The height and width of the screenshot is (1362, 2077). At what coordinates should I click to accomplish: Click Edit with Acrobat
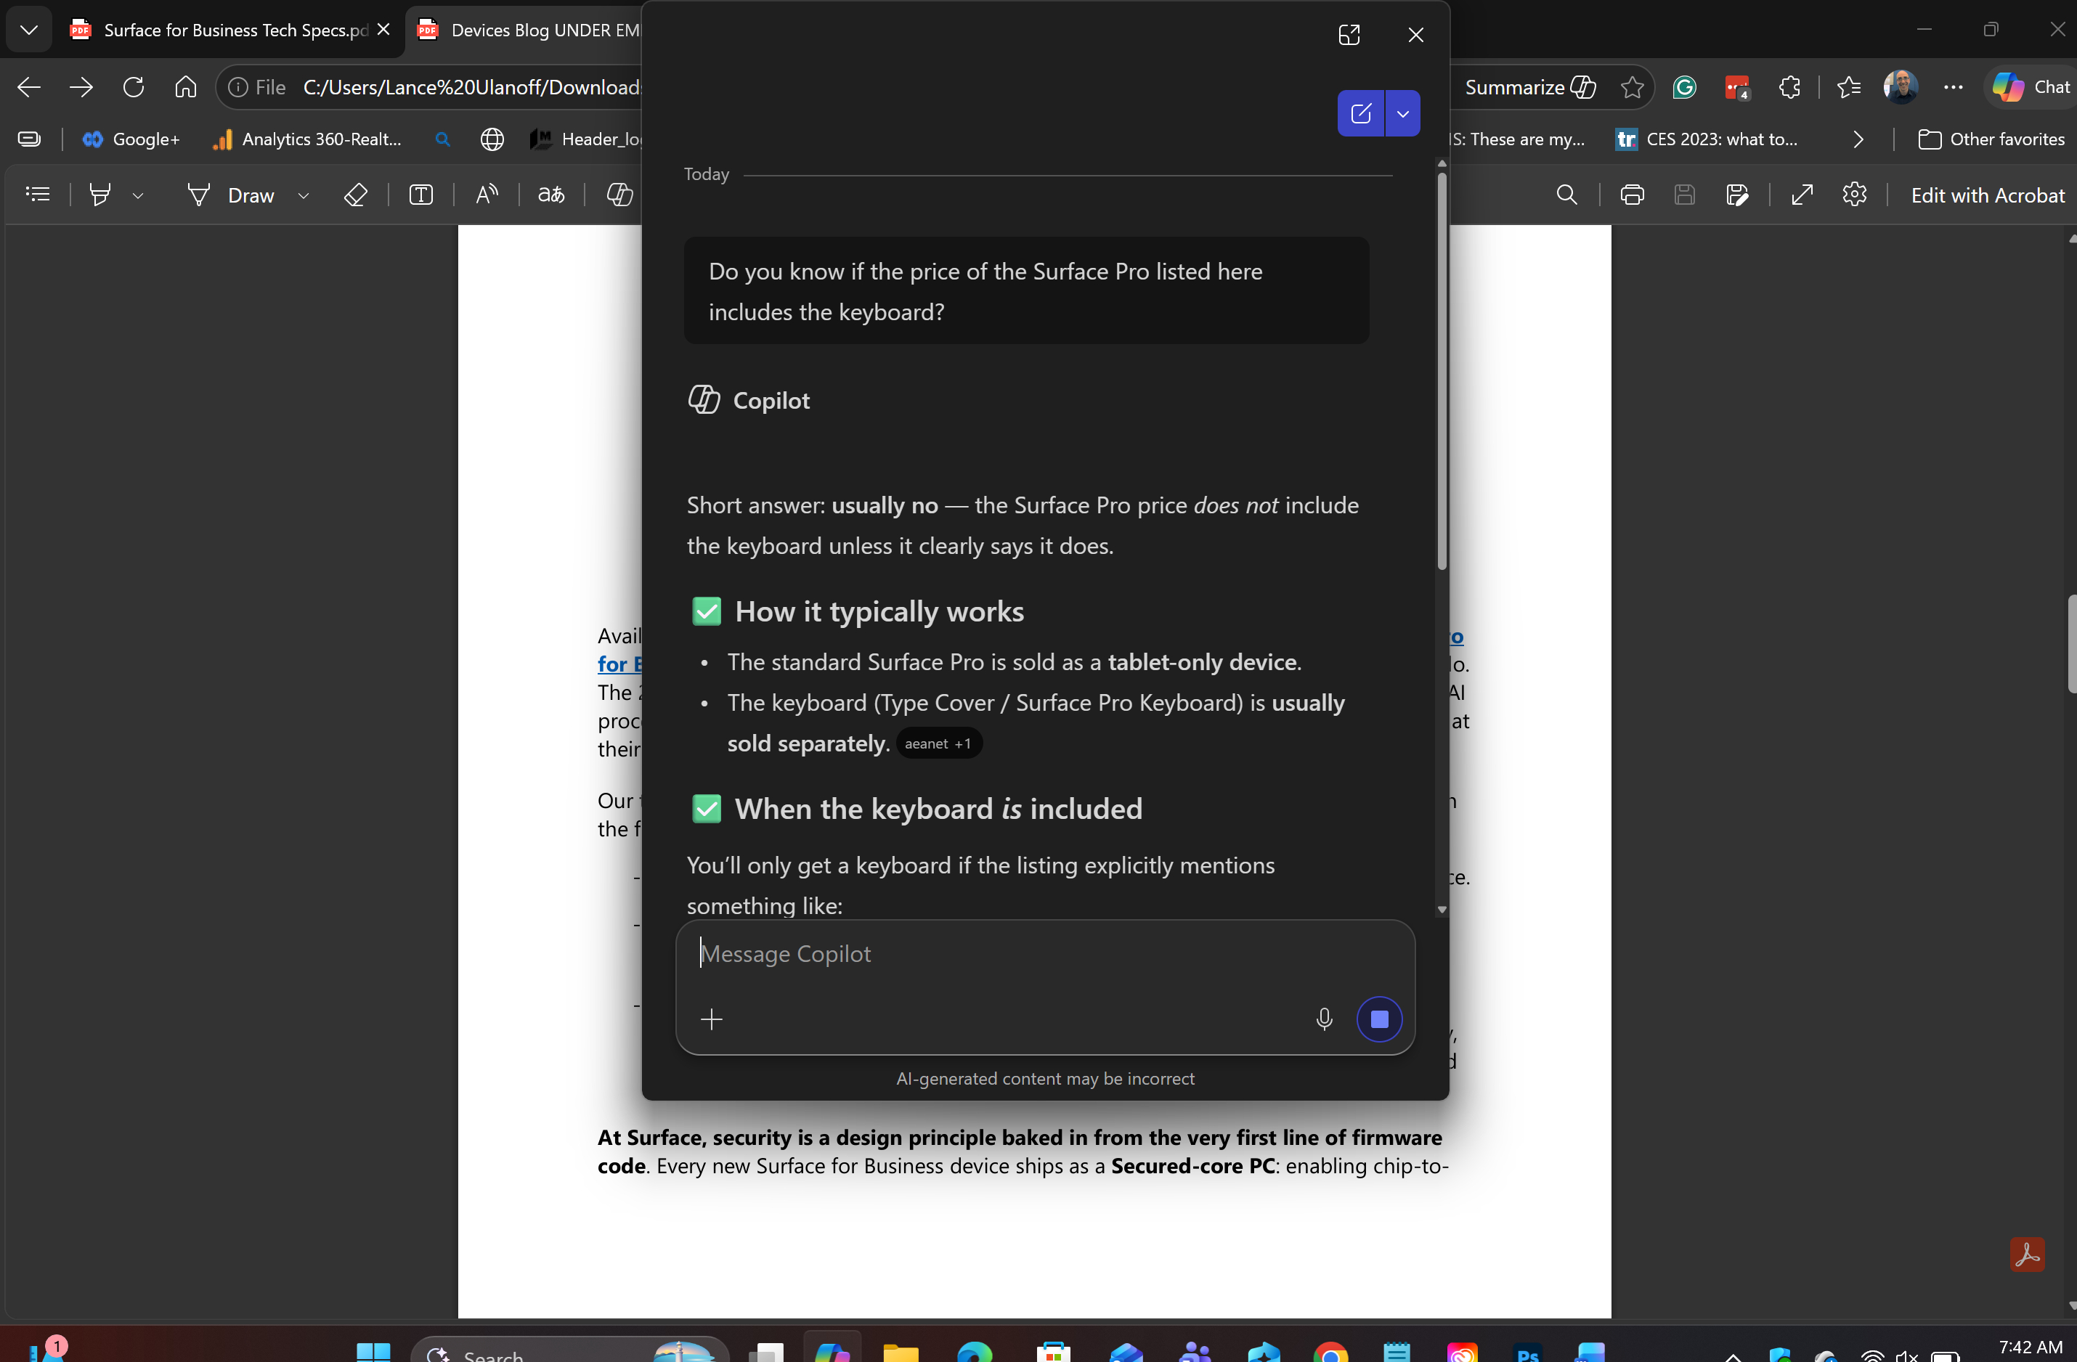tap(1987, 195)
